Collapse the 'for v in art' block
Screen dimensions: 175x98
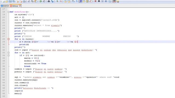pyautogui.click(x=8, y=53)
